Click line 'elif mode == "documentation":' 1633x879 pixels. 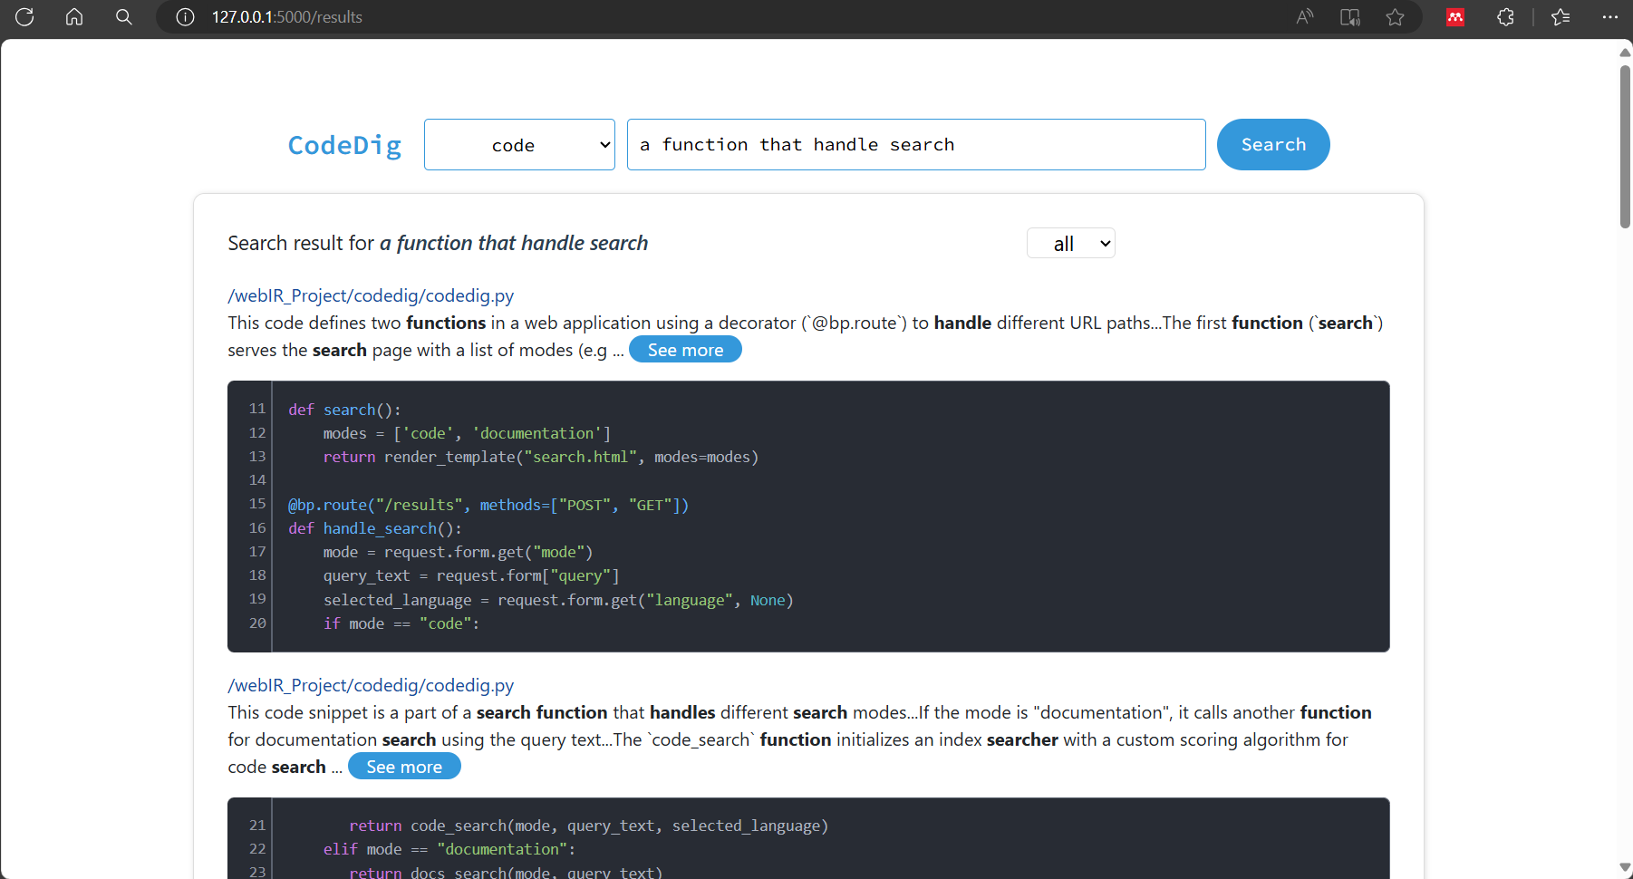(449, 849)
